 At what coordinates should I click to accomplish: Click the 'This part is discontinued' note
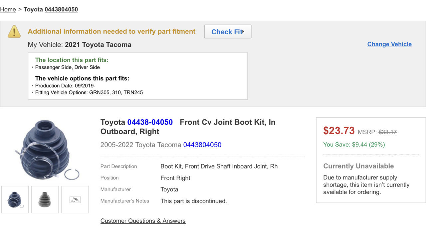[x=193, y=201]
